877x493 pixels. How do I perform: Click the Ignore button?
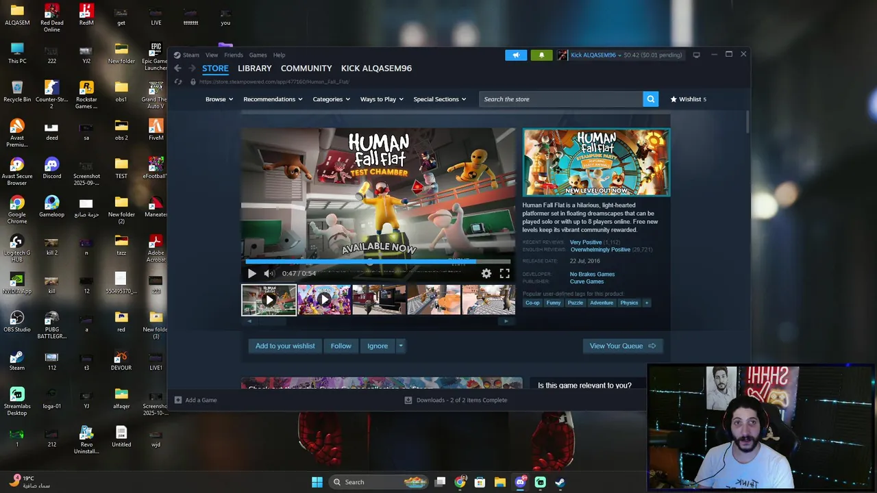point(378,346)
